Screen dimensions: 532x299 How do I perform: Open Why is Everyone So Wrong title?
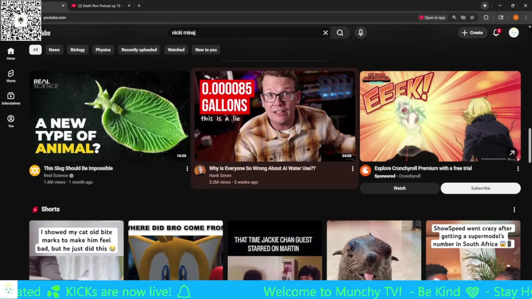click(x=262, y=168)
